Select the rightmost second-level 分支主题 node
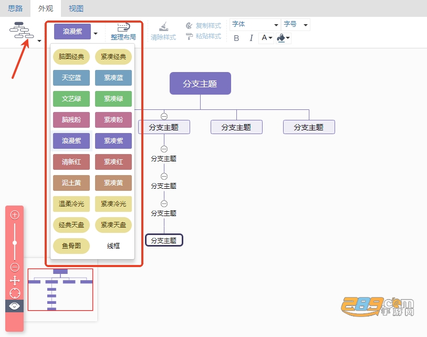Screen dimensions: 427x337 (x=309, y=127)
